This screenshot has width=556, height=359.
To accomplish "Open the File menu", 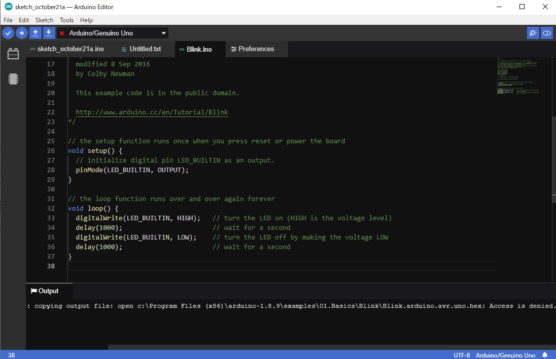I will click(x=8, y=20).
